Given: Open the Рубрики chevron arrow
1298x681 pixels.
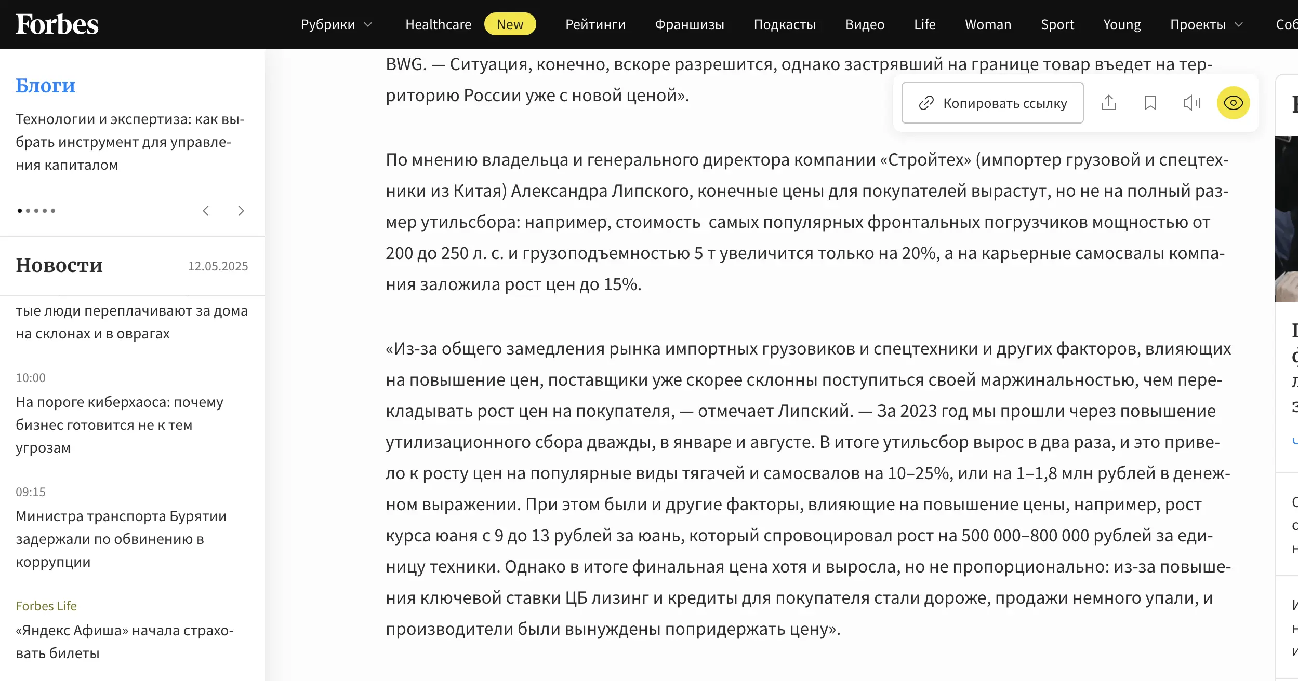Looking at the screenshot, I should click(x=368, y=24).
